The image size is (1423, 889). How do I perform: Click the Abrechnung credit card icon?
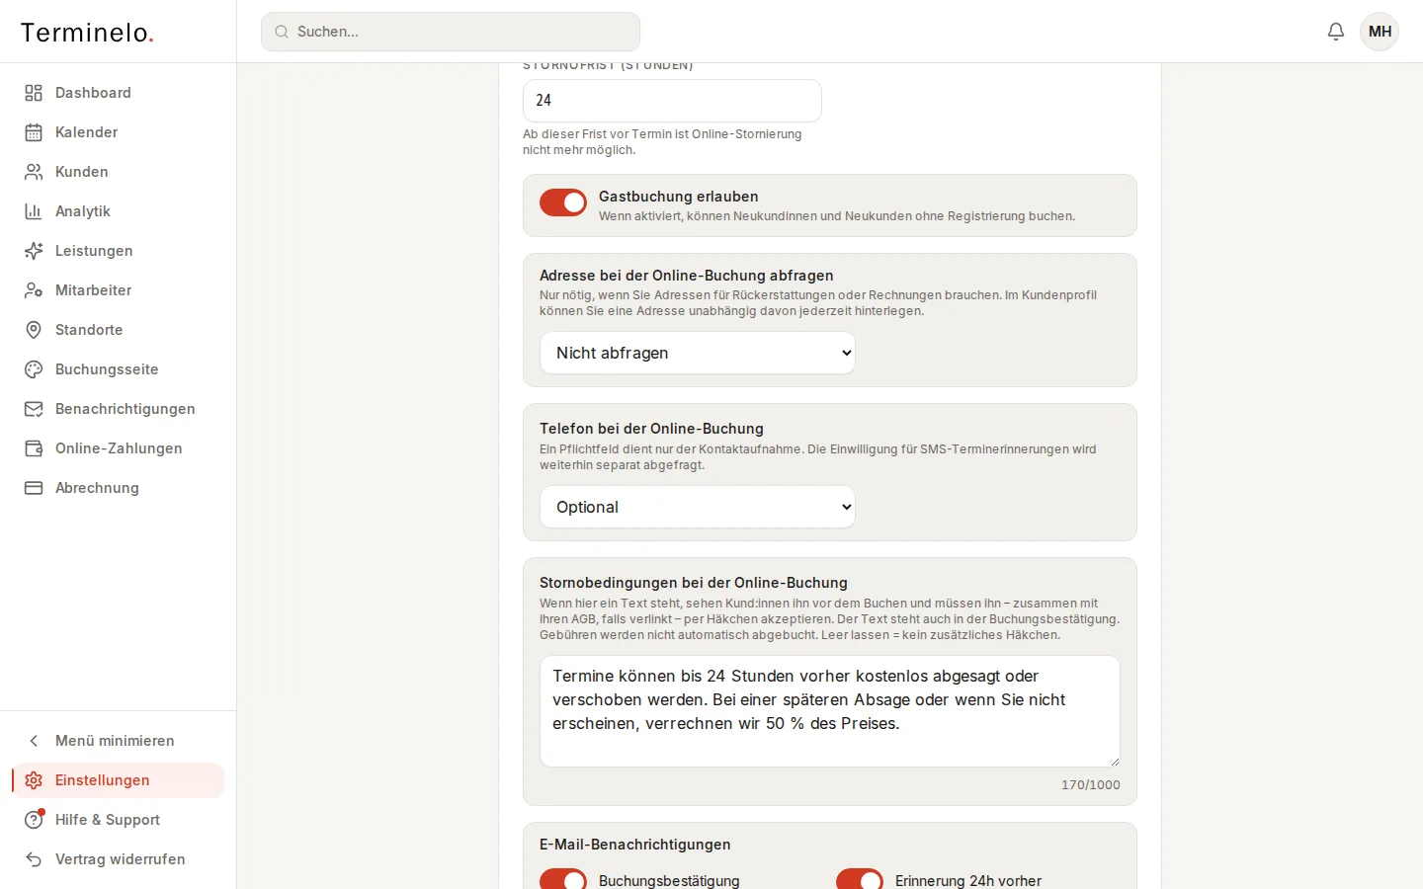coord(34,488)
